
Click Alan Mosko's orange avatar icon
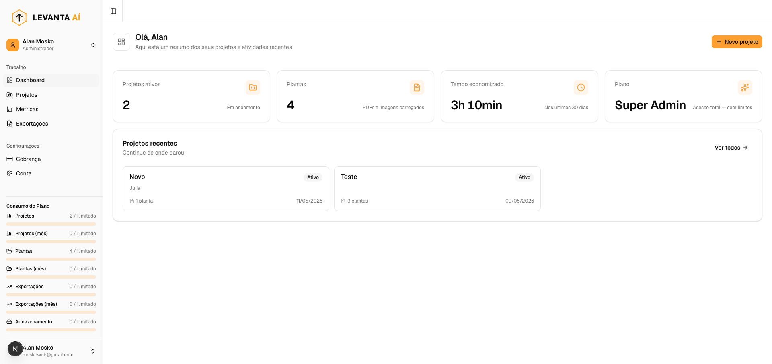click(13, 45)
